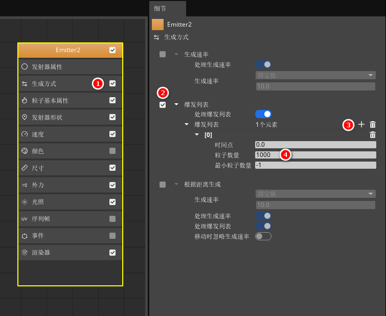The image size is (386, 316).
Task: Click the 发射器形状 location pin icon
Action: pyautogui.click(x=25, y=118)
